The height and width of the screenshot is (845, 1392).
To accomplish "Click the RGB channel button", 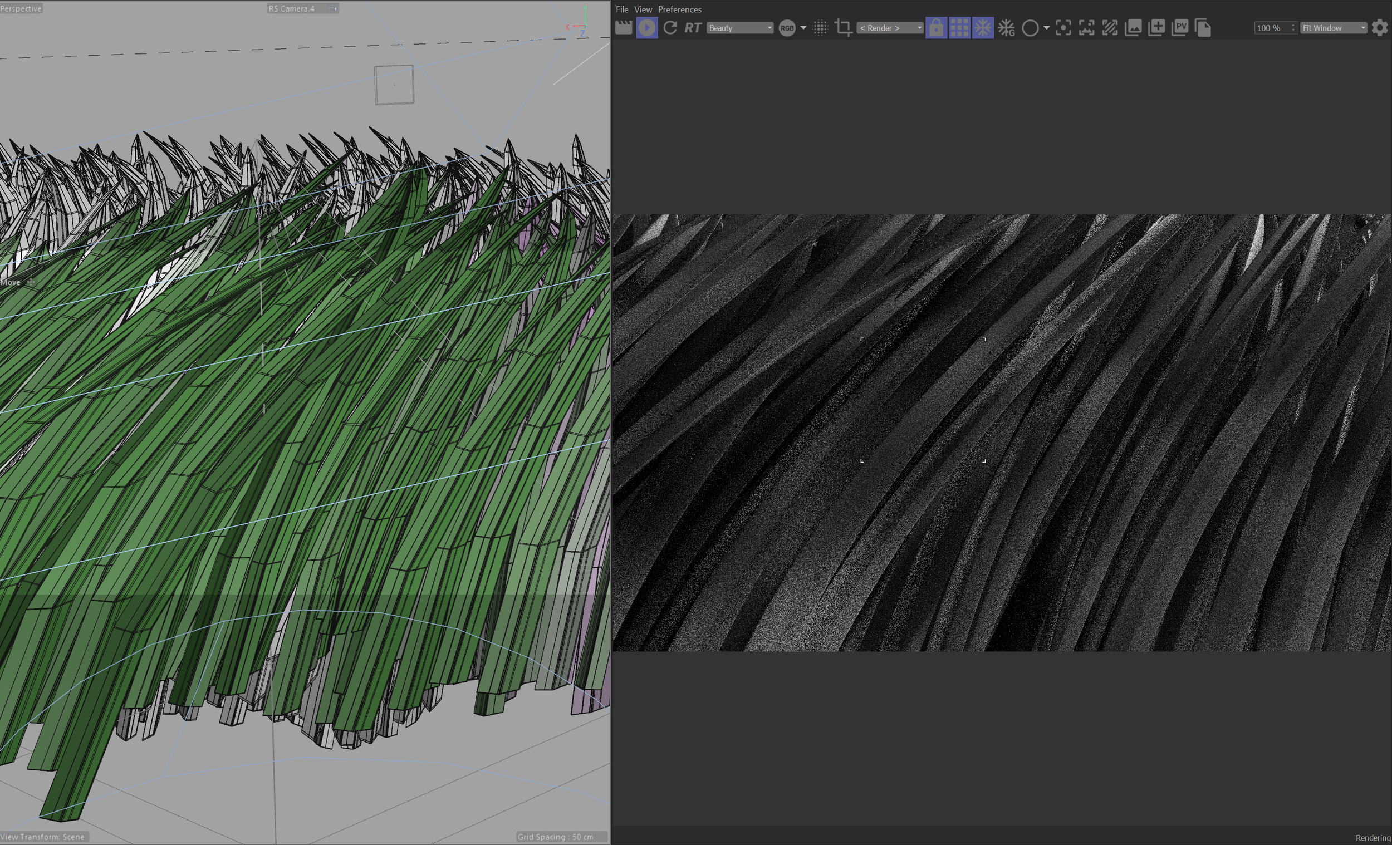I will [x=787, y=28].
